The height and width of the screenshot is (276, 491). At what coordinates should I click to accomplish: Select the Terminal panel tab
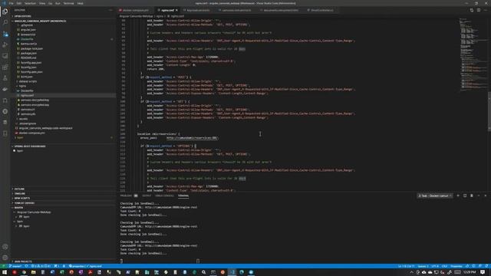[183, 195]
